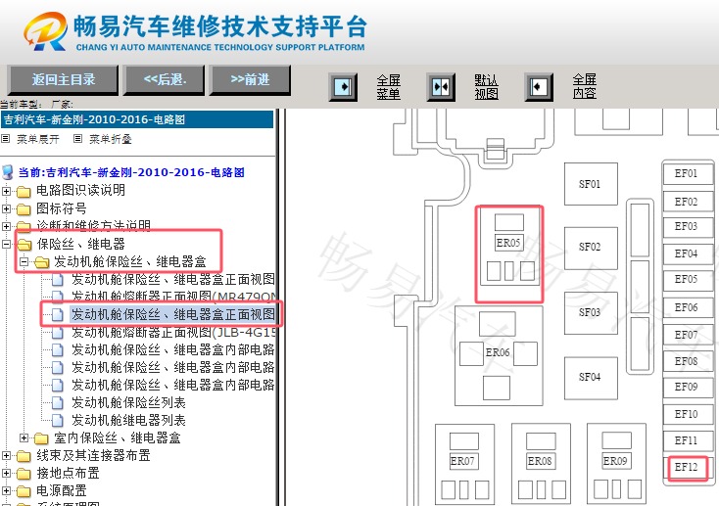This screenshot has width=719, height=506.
Task: Go forward with the >>前进 button
Action: click(x=250, y=79)
